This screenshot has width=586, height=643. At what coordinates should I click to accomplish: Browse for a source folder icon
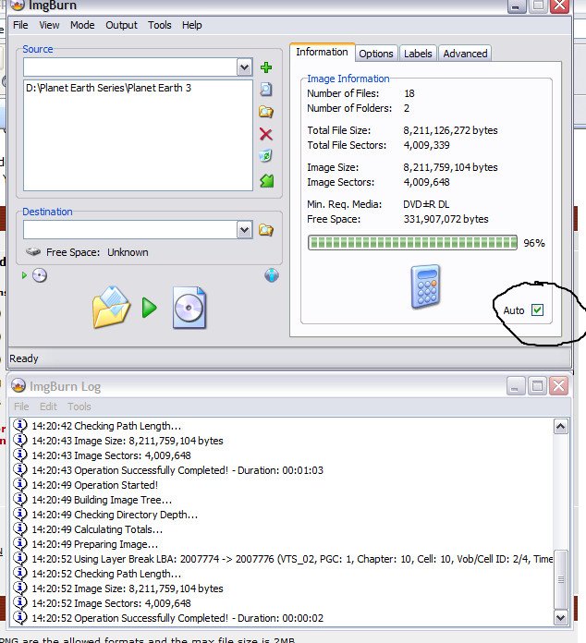point(266,112)
